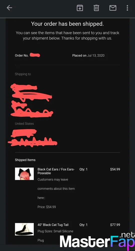This screenshot has width=135, height=251.
Task: Click the Placed on Jul 13, 2020 date
Action: click(88, 55)
